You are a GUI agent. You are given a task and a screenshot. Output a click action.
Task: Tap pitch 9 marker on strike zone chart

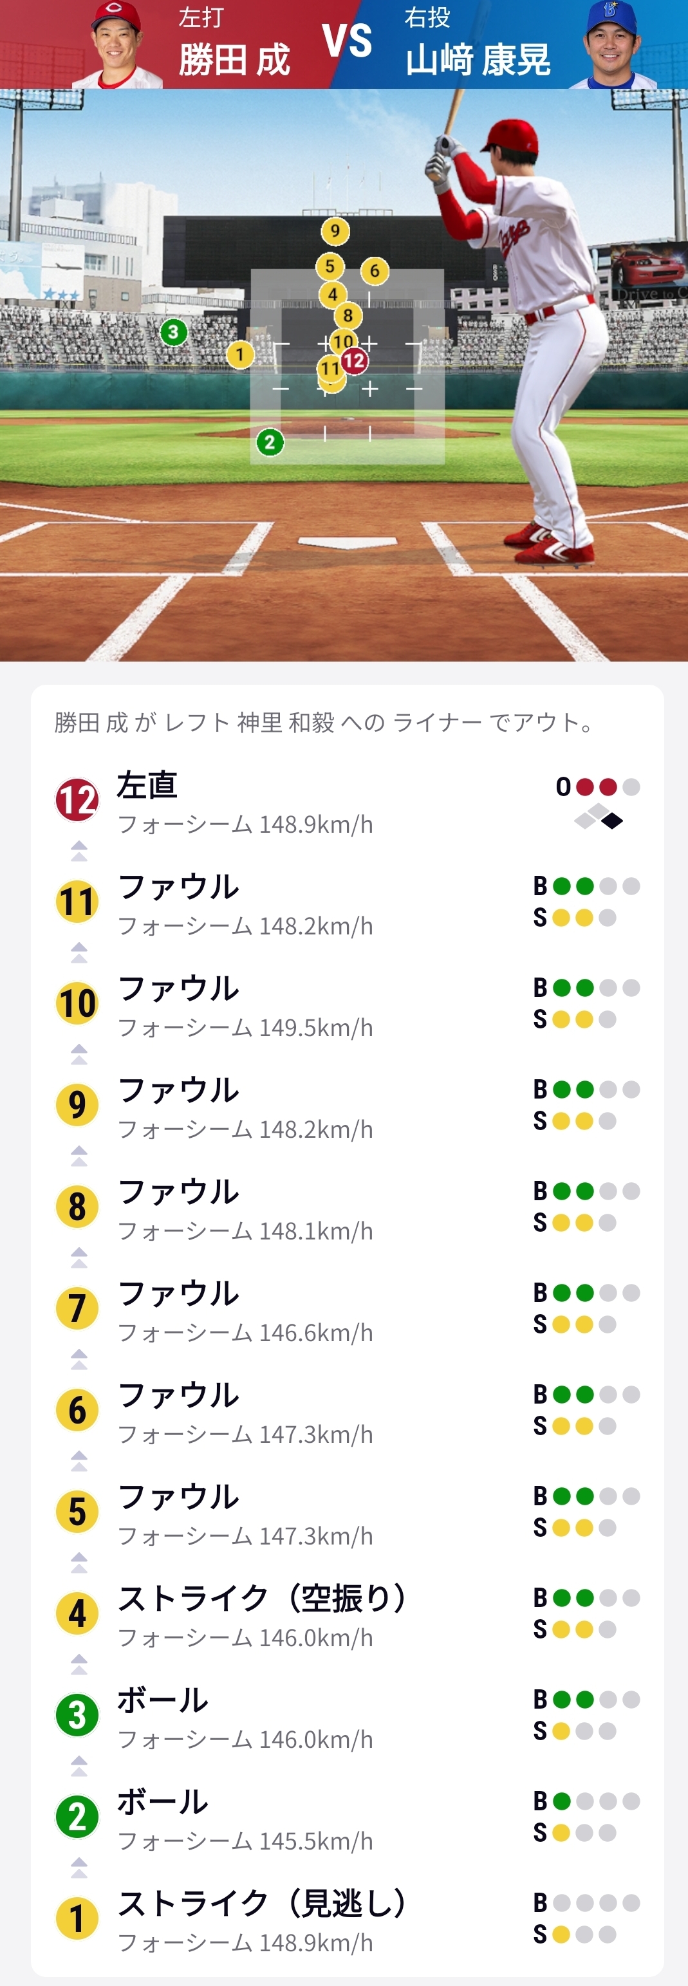click(x=335, y=230)
